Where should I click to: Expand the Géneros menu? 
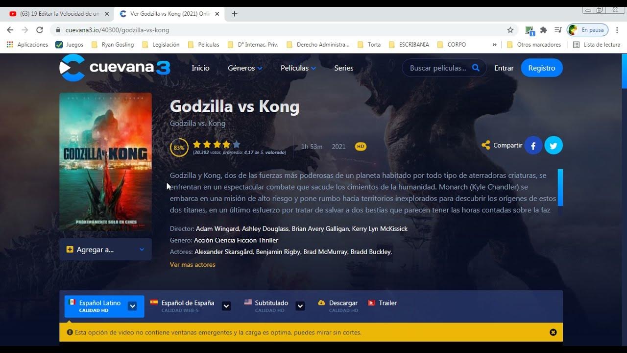tap(245, 68)
